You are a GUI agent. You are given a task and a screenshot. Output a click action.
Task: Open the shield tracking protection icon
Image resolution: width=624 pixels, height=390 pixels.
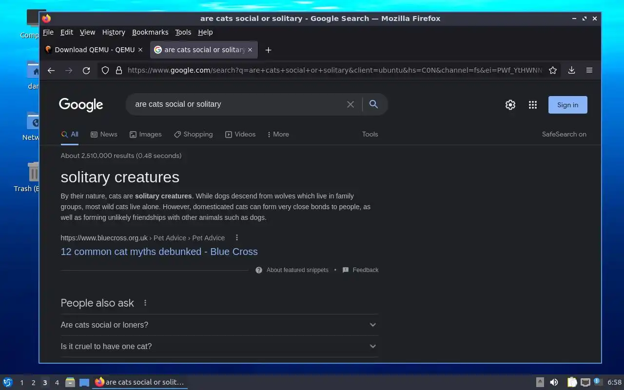[x=105, y=70]
